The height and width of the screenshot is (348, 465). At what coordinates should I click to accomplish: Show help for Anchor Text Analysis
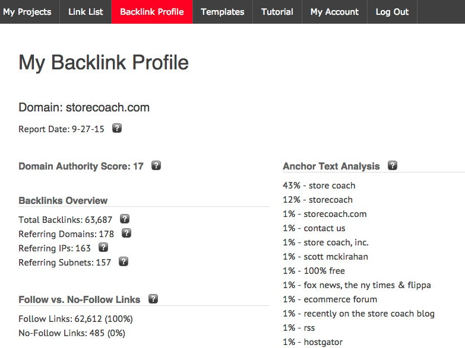(x=393, y=165)
